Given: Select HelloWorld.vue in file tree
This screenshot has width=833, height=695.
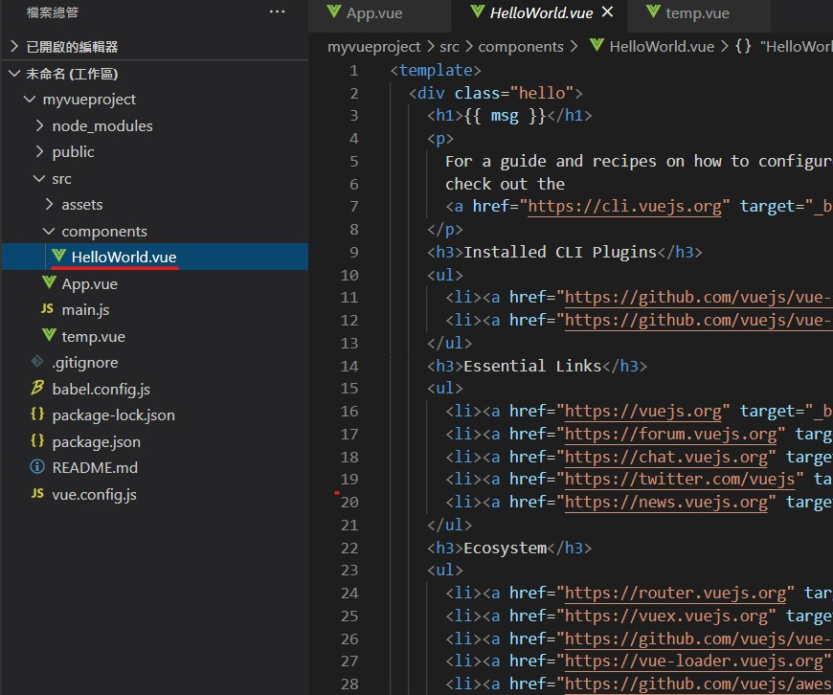Looking at the screenshot, I should pyautogui.click(x=155, y=257).
